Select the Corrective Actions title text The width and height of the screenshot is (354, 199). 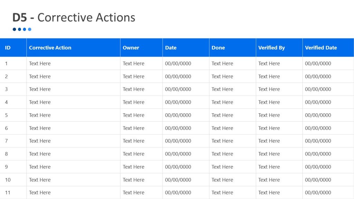click(x=87, y=17)
